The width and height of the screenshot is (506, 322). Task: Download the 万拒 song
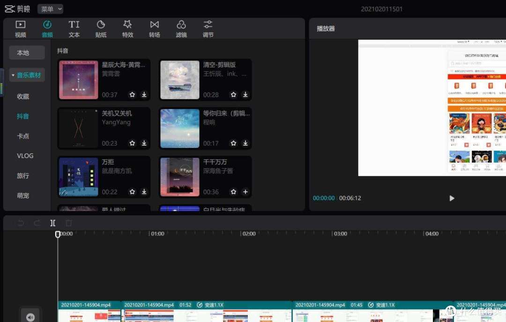point(144,191)
